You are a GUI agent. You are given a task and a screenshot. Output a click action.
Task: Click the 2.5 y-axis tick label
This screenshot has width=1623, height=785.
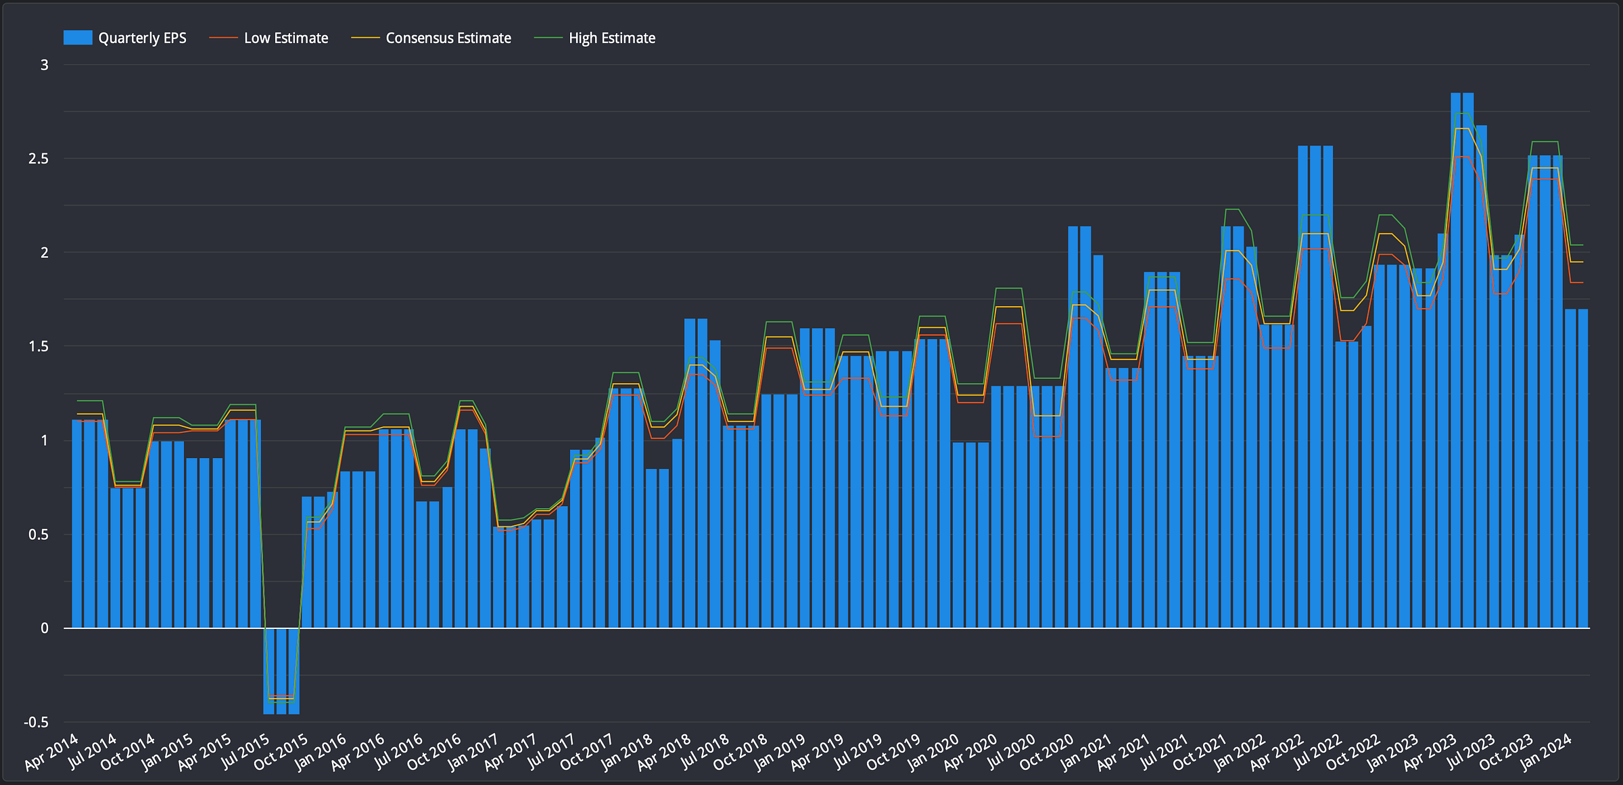click(39, 159)
